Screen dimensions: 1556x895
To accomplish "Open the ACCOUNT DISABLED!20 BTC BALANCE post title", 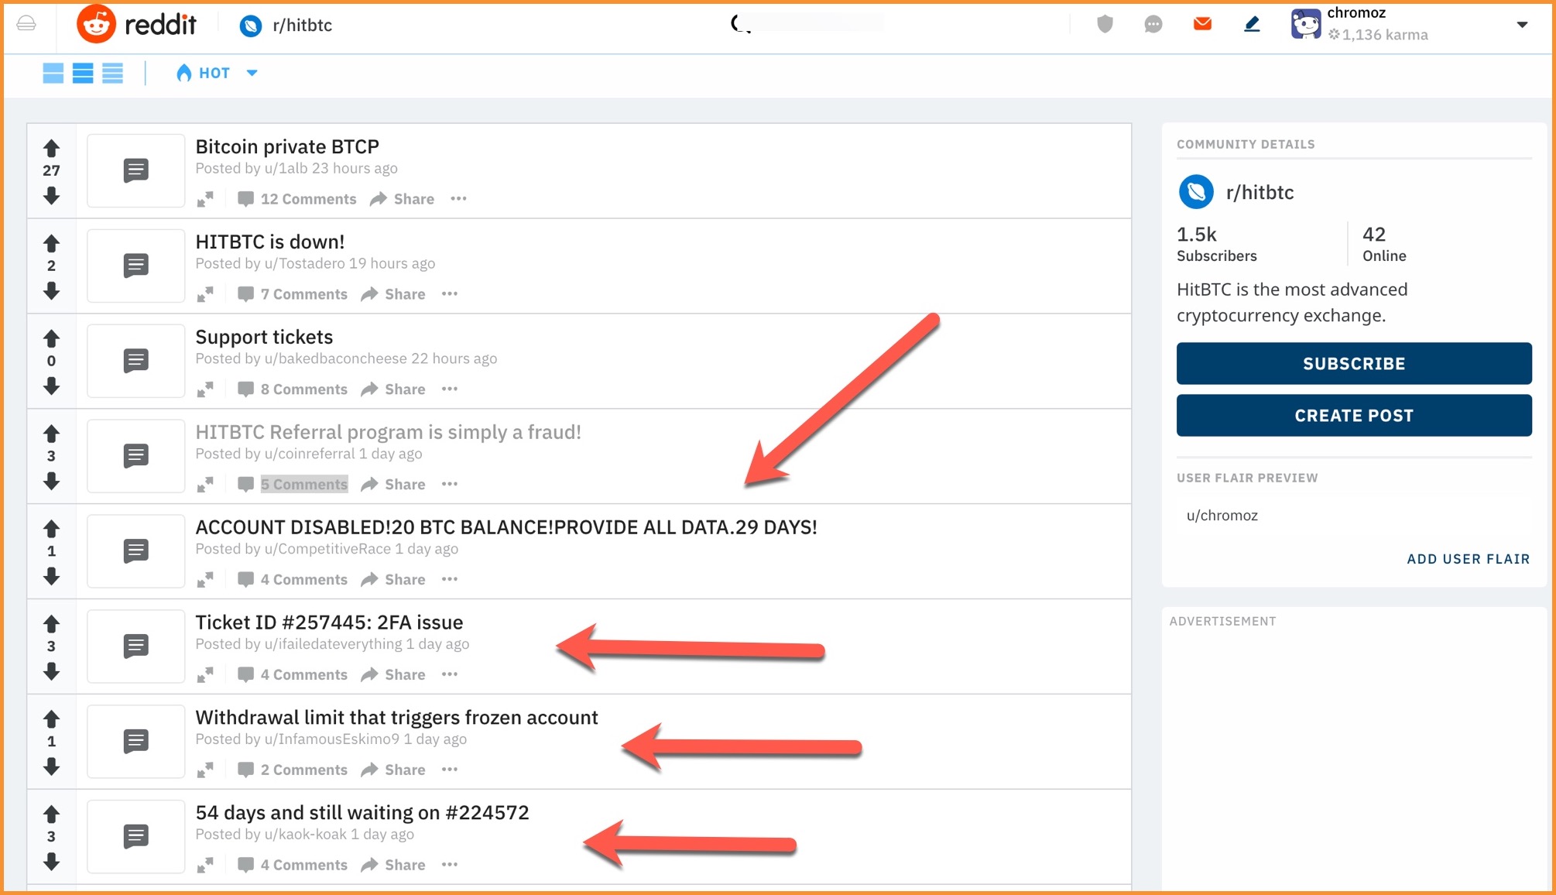I will [506, 527].
